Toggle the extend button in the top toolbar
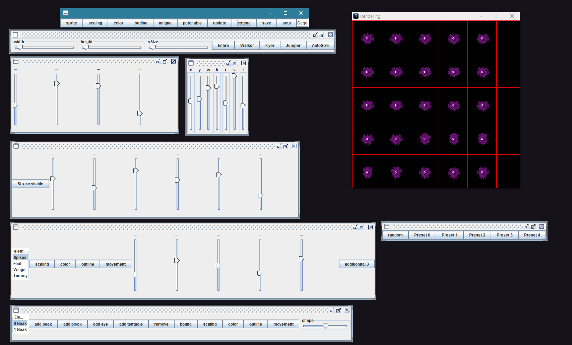The height and width of the screenshot is (345, 572). point(244,23)
